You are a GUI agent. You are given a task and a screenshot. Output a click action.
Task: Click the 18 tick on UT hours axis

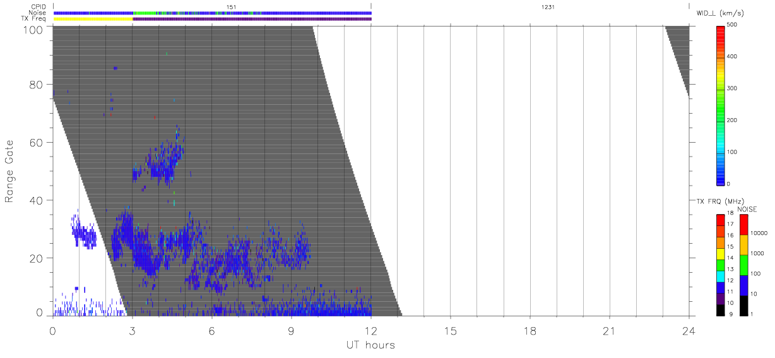pyautogui.click(x=529, y=331)
